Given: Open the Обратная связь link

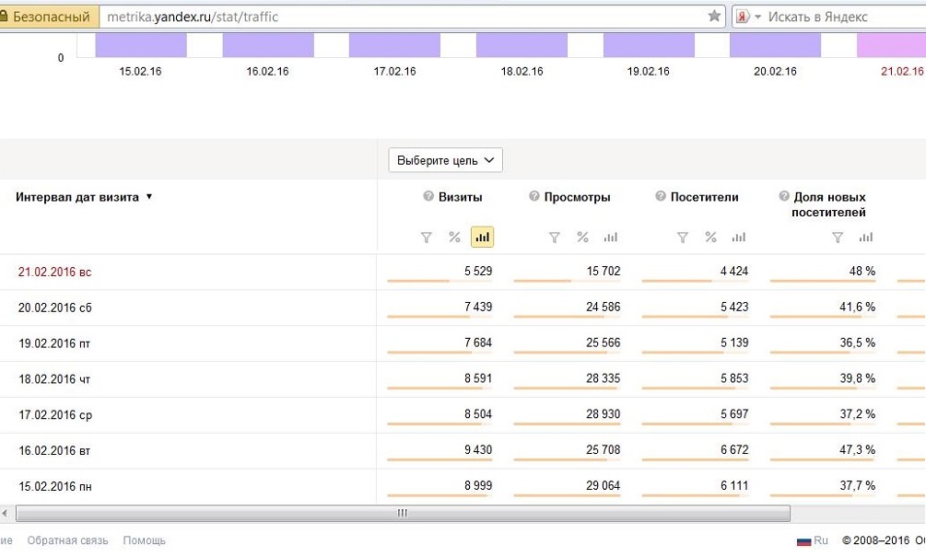Looking at the screenshot, I should click(x=67, y=540).
